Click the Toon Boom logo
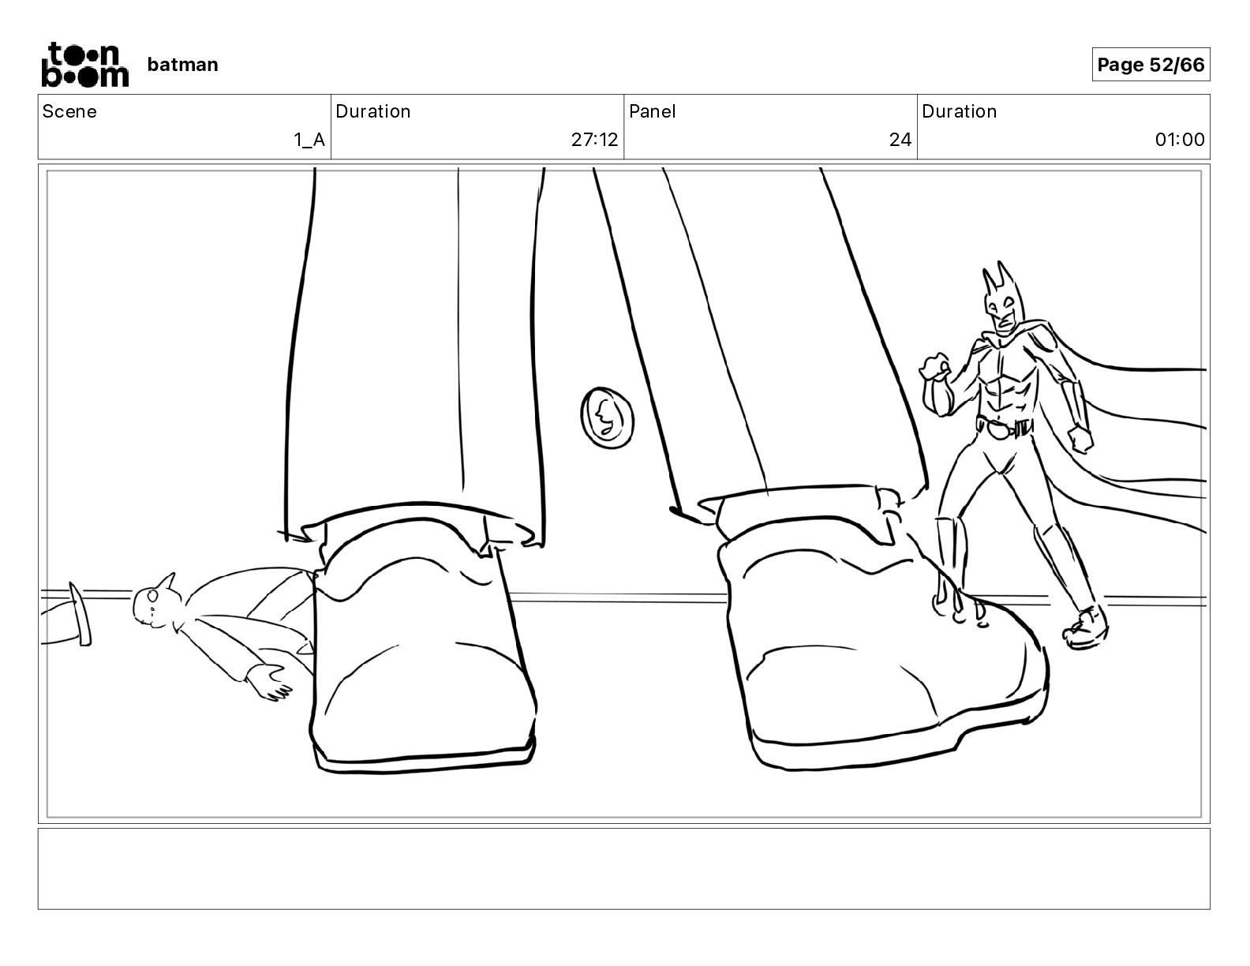Screen dimensions: 1250x966 (x=84, y=64)
